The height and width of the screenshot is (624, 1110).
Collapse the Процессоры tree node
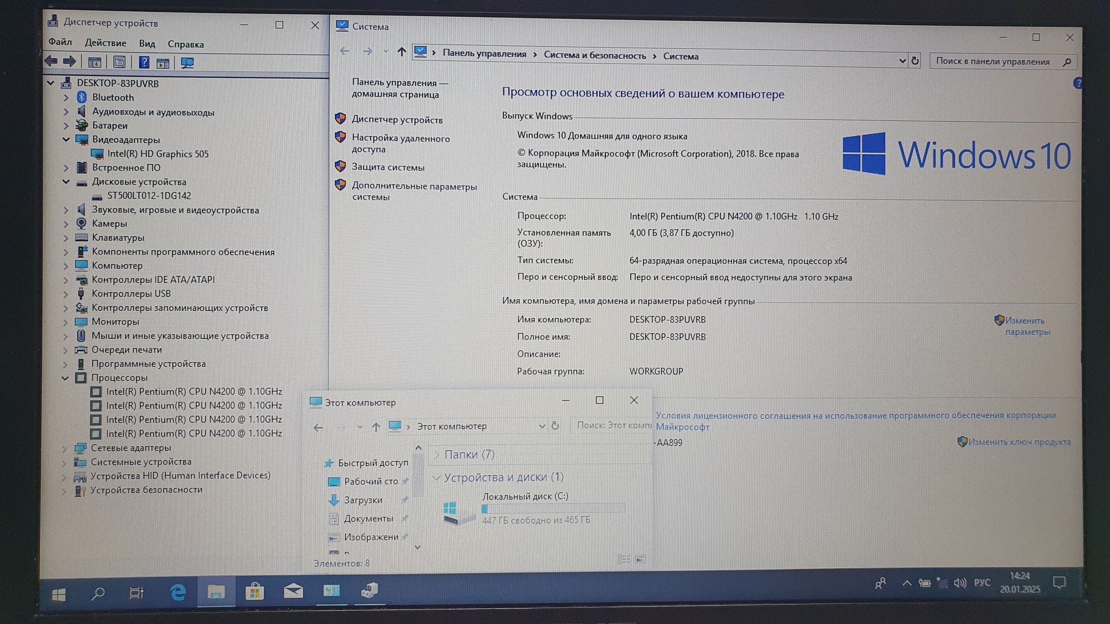66,378
